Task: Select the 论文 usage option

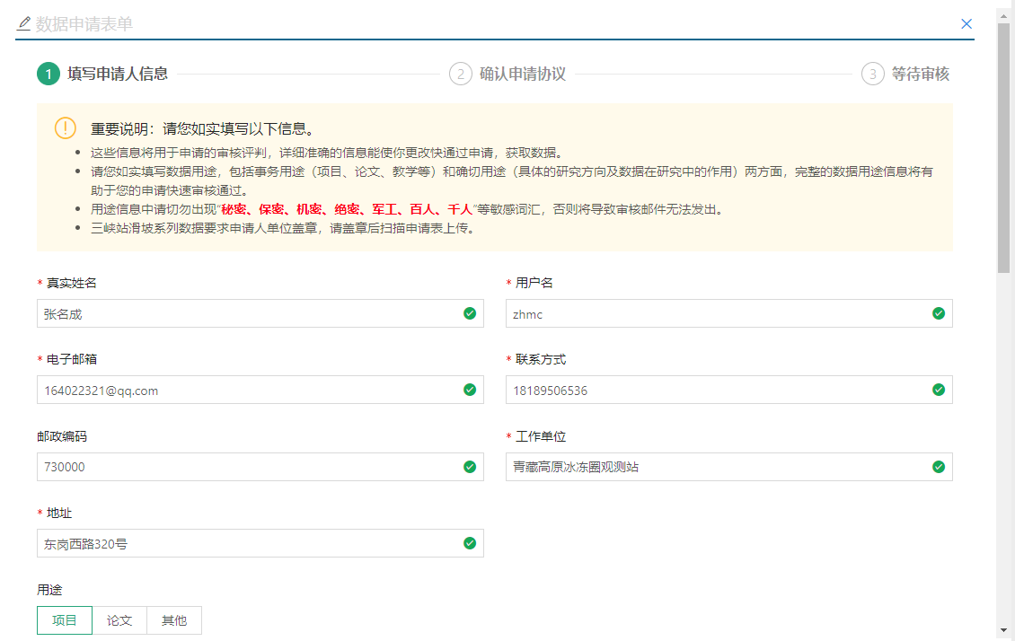Action: (x=119, y=620)
